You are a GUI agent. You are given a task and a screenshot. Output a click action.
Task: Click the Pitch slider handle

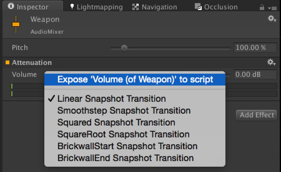124,48
